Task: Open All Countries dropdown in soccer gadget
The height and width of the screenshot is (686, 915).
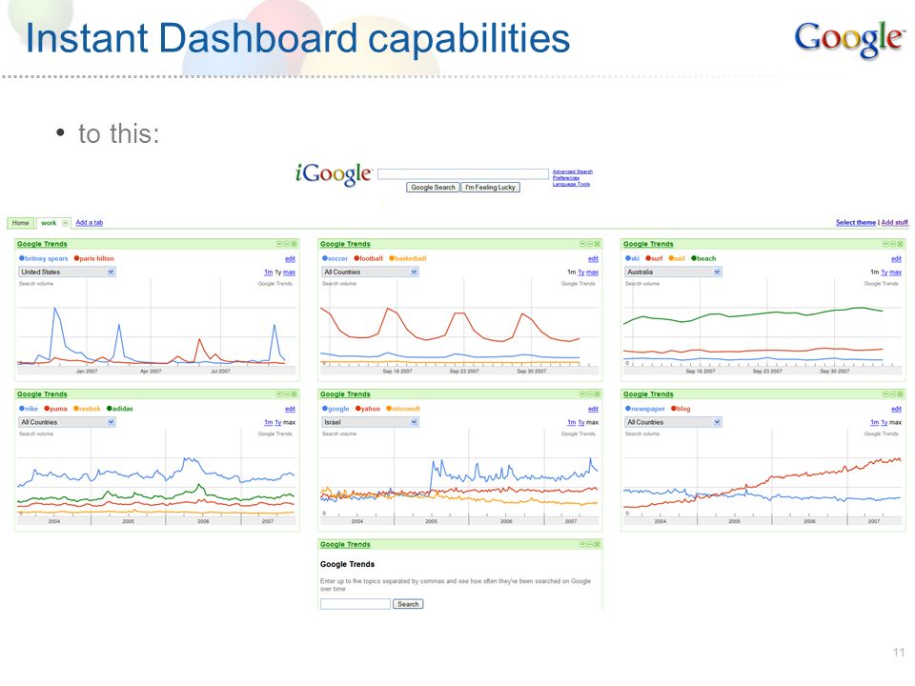Action: click(371, 272)
